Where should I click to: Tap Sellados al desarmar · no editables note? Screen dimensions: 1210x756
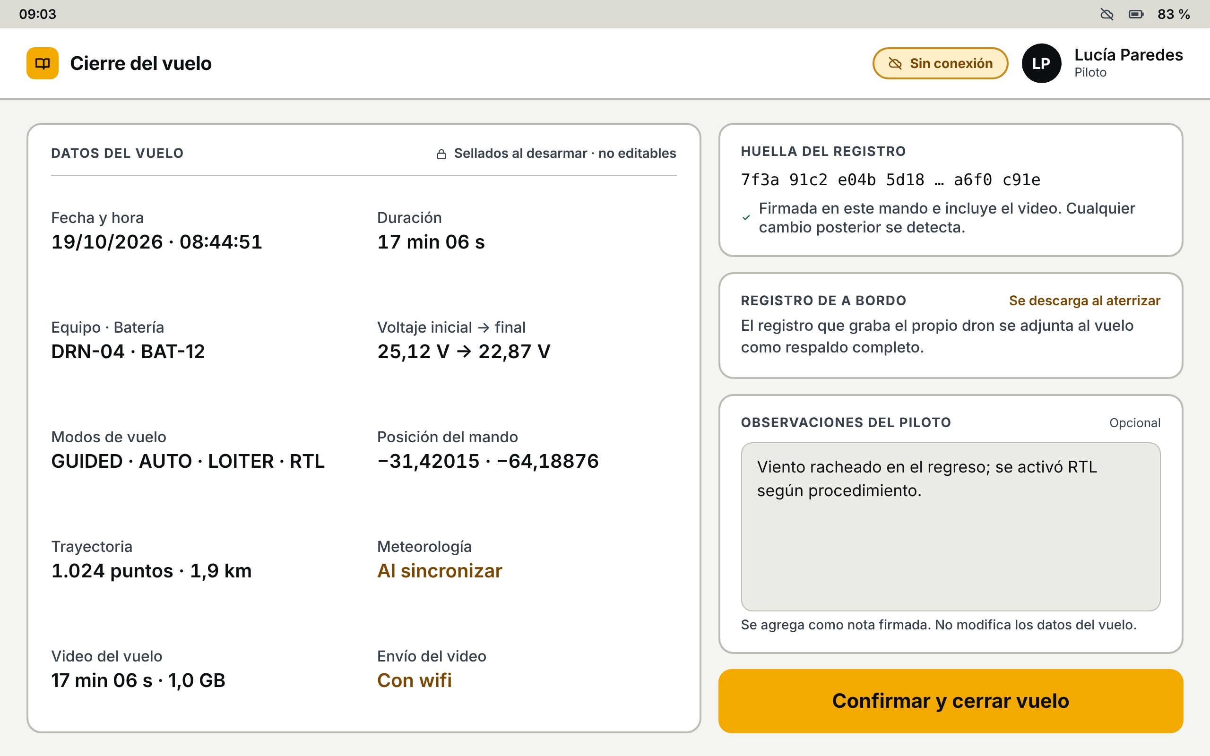[565, 154]
